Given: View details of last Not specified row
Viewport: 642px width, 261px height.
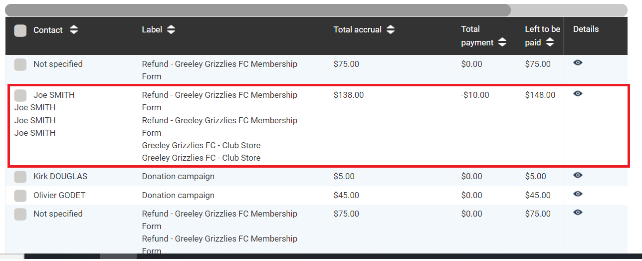Looking at the screenshot, I should (x=578, y=213).
